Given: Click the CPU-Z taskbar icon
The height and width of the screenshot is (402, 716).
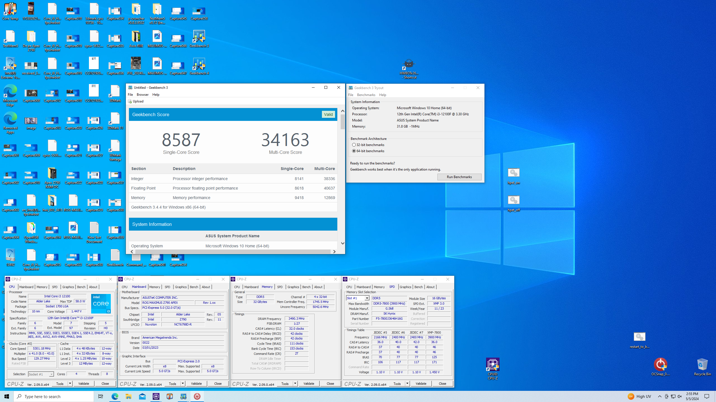Looking at the screenshot, I should 156,396.
